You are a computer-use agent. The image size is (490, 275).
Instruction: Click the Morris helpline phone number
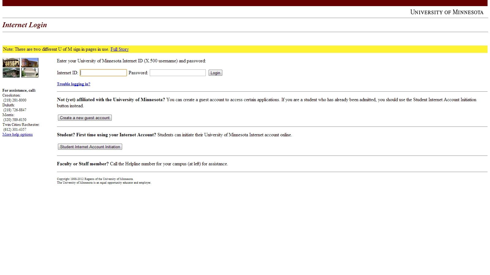point(15,120)
